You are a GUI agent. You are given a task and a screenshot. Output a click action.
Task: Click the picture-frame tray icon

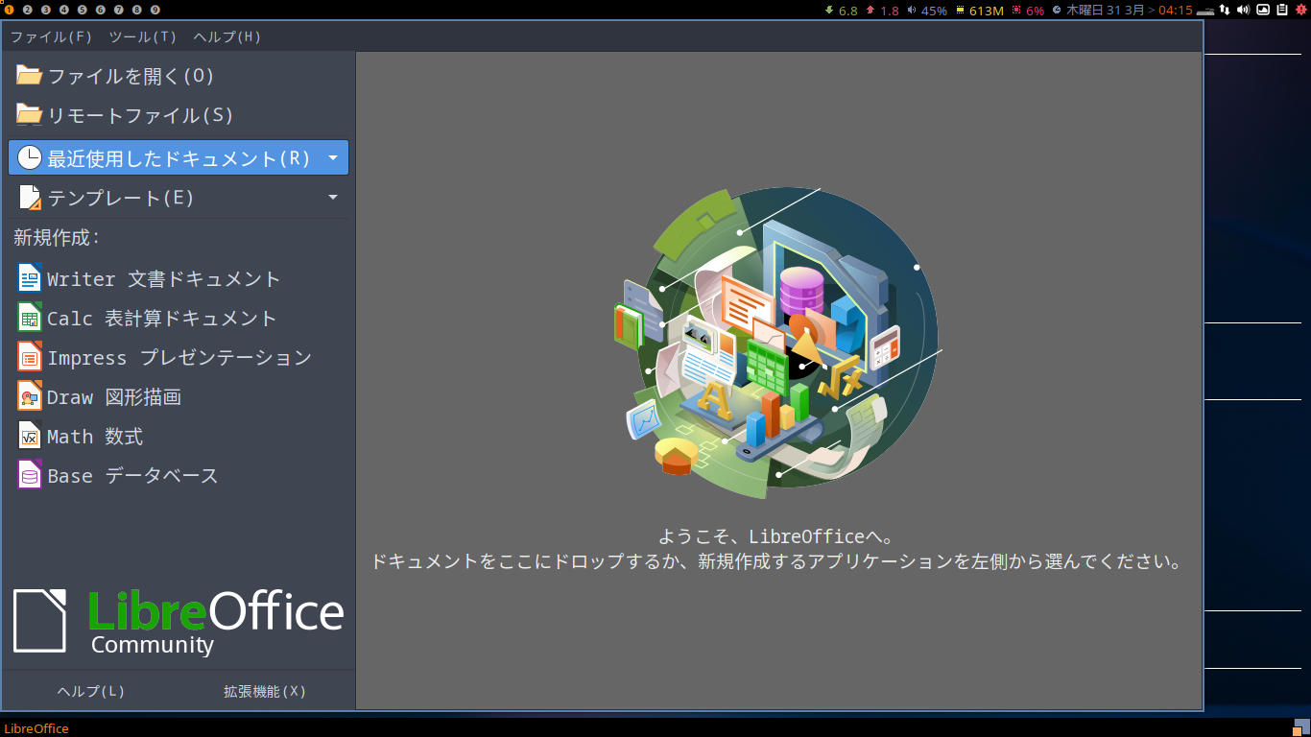(1263, 10)
